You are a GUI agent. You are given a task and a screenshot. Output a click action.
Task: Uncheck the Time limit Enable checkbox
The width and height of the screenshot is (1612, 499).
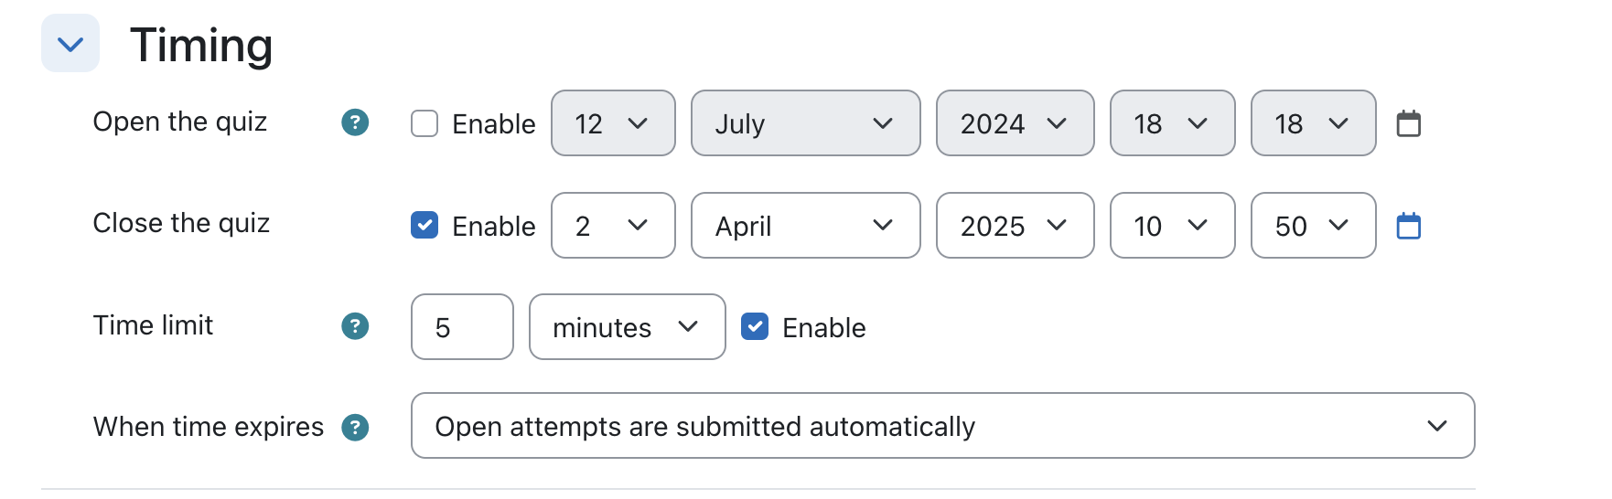[x=755, y=326]
